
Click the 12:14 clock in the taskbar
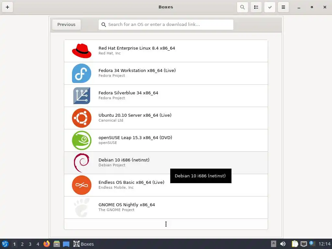coord(324,244)
